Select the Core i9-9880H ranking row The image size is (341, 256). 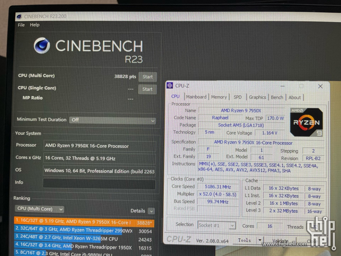point(84,254)
